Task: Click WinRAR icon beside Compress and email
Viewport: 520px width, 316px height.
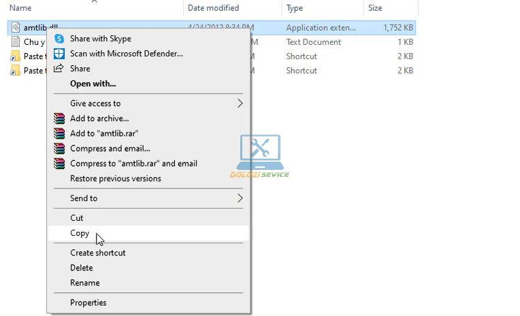Action: point(59,148)
